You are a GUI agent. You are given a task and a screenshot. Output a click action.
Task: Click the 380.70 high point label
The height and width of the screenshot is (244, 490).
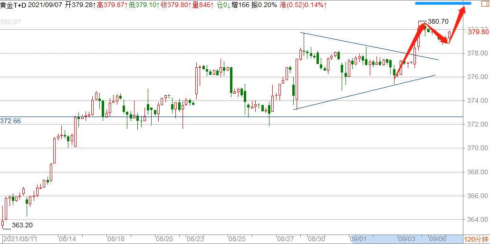(x=438, y=21)
